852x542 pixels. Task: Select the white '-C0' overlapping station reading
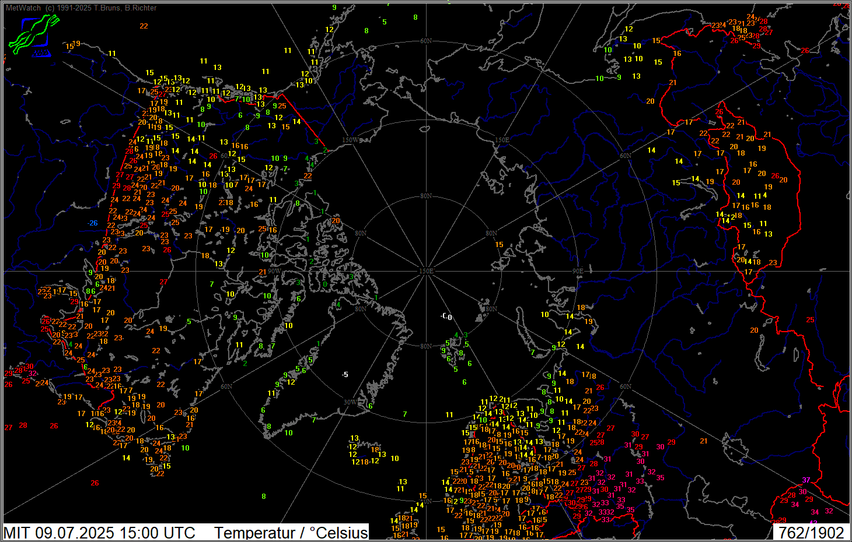pos(446,316)
